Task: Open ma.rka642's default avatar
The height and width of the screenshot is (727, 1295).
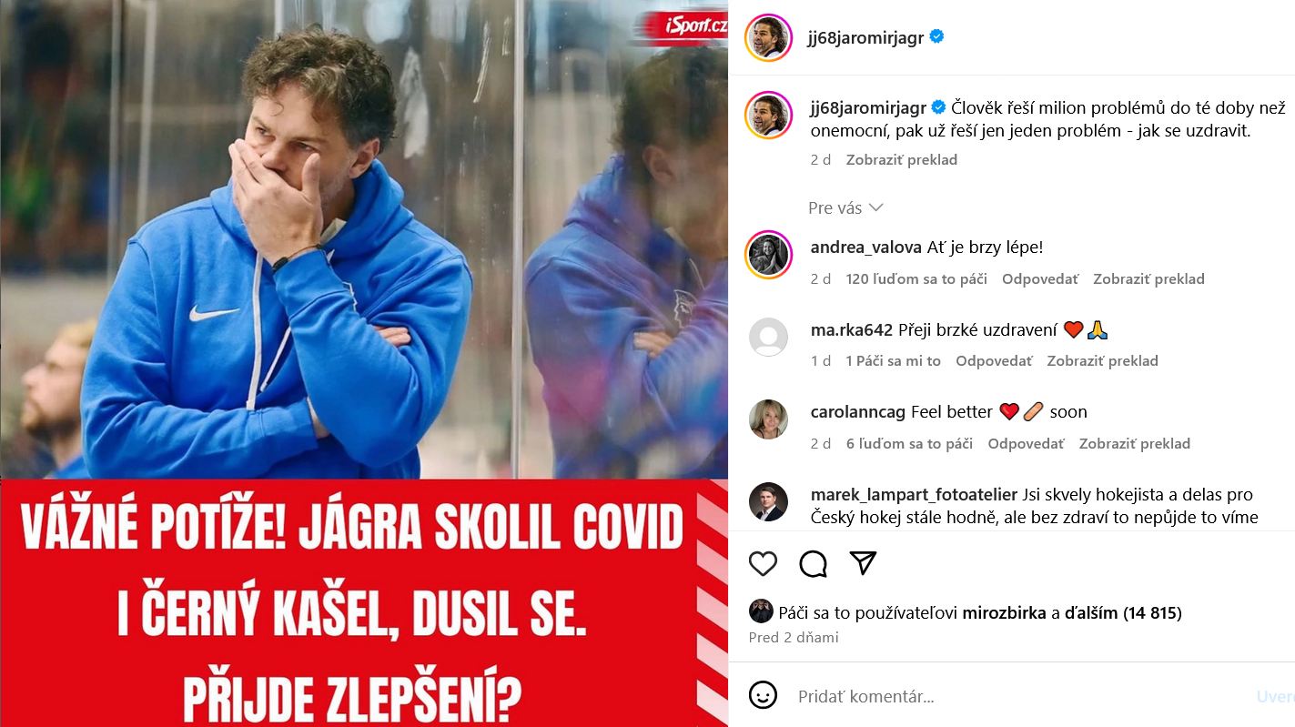Action: [768, 337]
